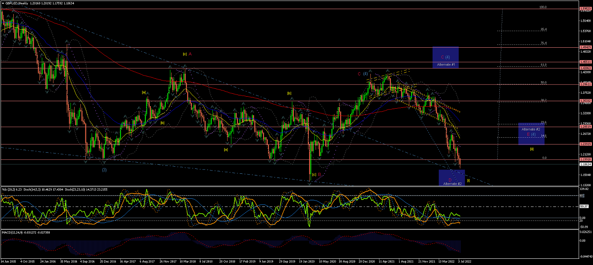Click the 1.23919 price level tag
593x265 pixels.
tap(585, 144)
